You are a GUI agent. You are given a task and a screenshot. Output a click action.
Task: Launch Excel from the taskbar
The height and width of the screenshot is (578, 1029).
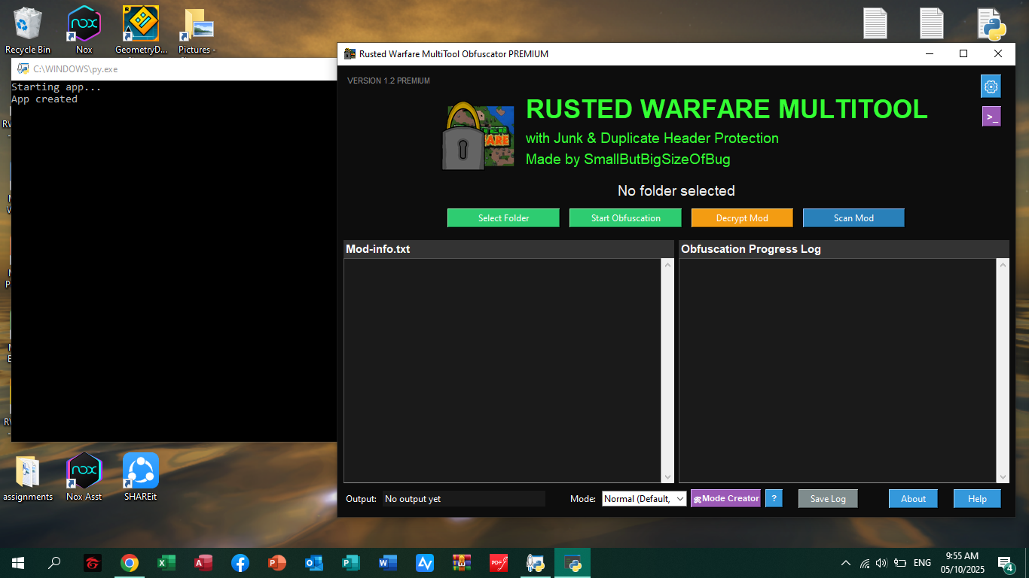(x=166, y=563)
